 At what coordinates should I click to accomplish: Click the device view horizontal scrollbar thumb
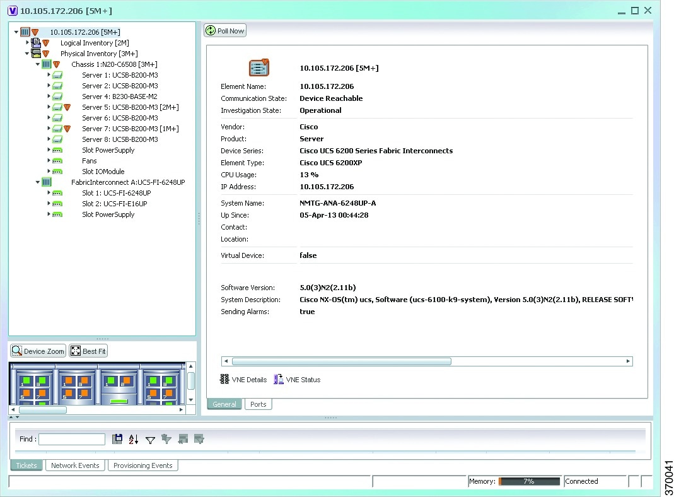pyautogui.click(x=43, y=410)
